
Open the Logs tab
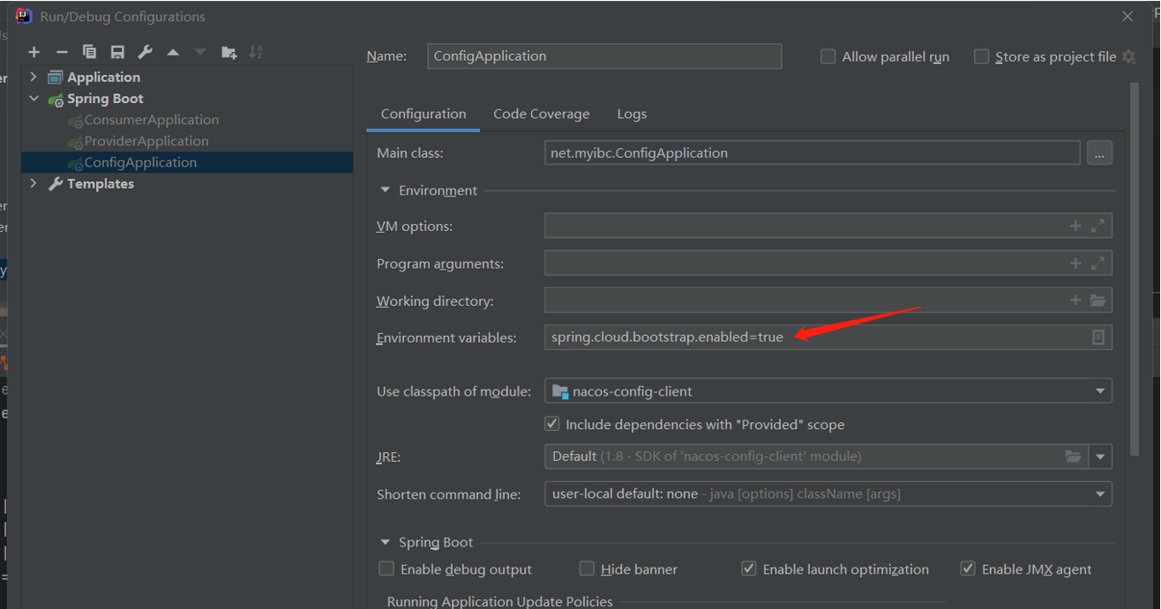coord(632,114)
